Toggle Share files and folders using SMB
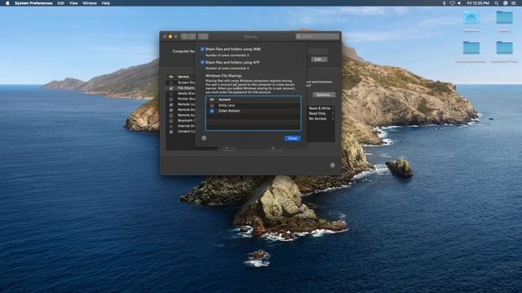Screen dimensions: 522x293 coord(202,49)
